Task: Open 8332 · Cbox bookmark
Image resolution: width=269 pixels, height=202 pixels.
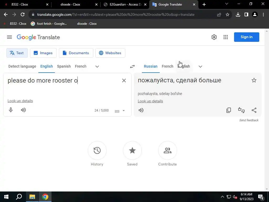Action: pos(15,24)
